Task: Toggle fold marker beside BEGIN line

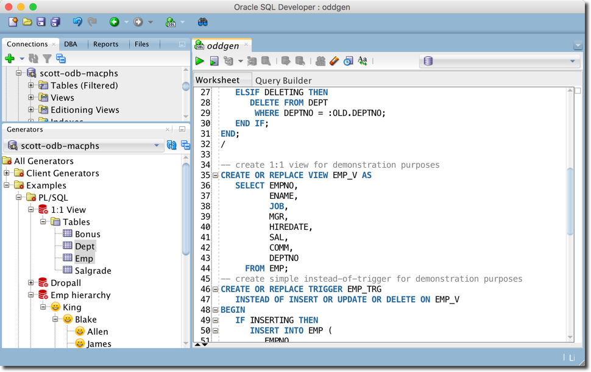Action: tap(215, 310)
